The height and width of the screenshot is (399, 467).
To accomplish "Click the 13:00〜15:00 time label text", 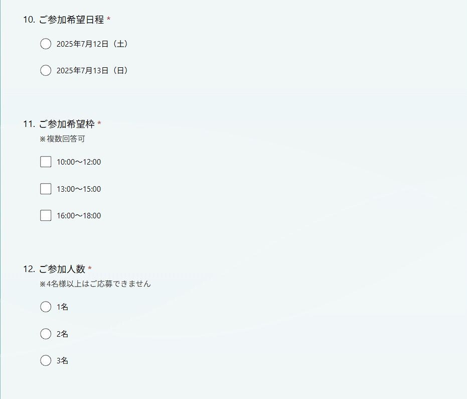I will (79, 189).
